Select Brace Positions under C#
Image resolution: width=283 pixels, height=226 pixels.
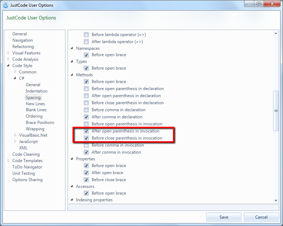coord(40,123)
